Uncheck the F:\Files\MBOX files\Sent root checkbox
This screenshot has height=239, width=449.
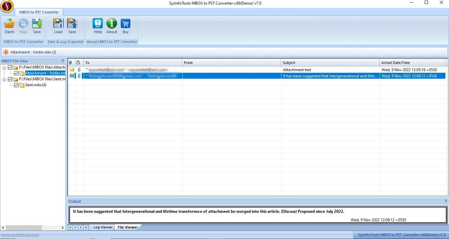click(10, 79)
